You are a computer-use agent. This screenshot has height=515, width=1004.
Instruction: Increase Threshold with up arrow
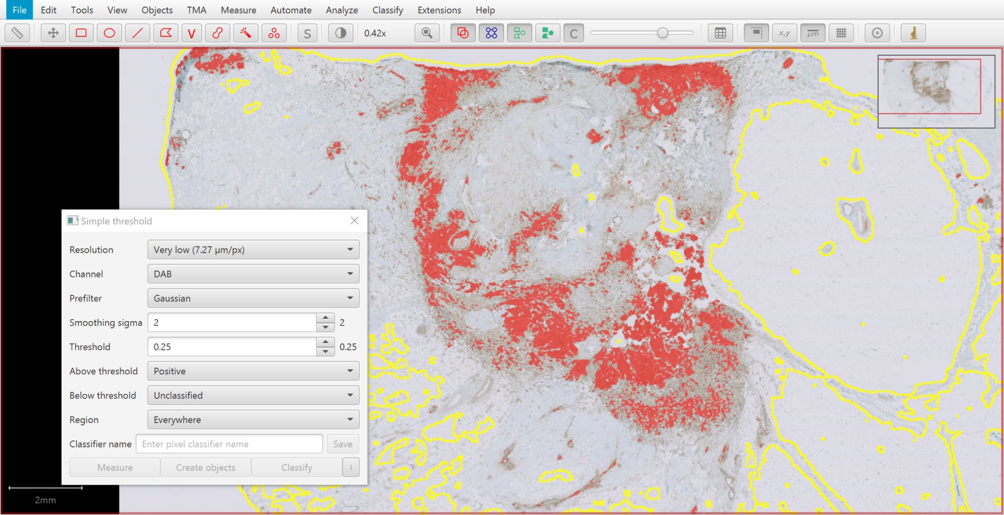click(x=325, y=342)
